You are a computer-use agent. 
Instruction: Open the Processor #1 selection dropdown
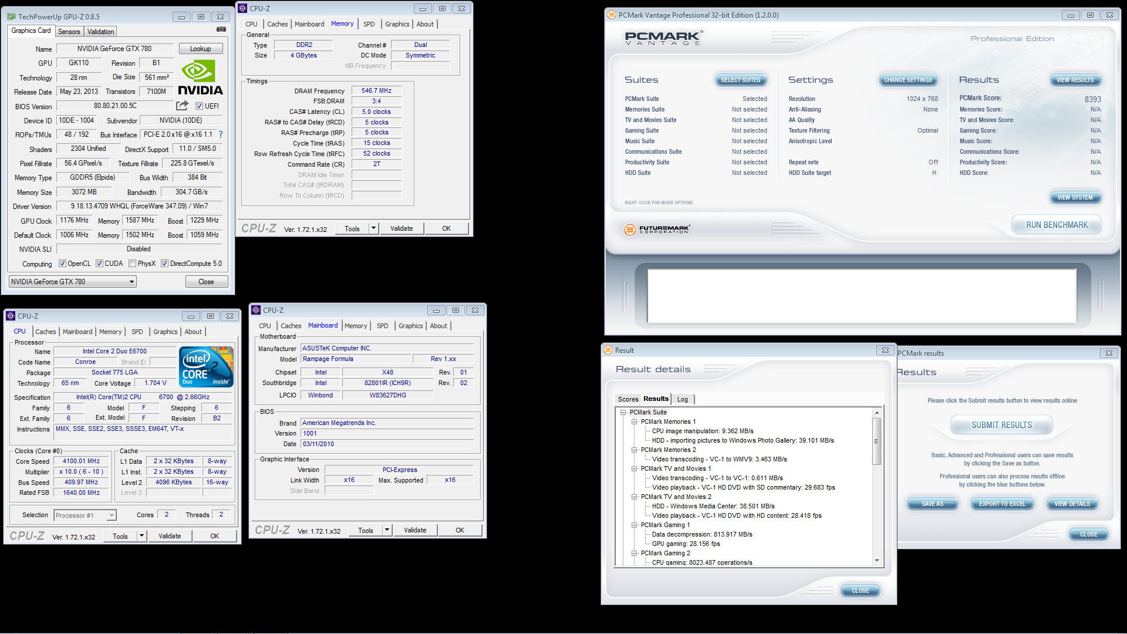click(x=86, y=515)
